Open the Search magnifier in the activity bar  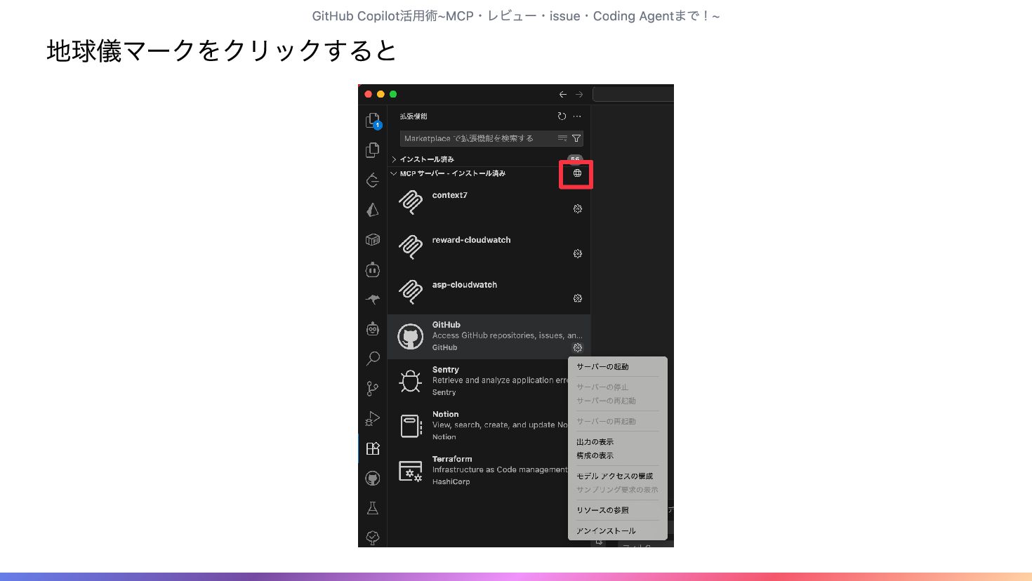tap(373, 359)
